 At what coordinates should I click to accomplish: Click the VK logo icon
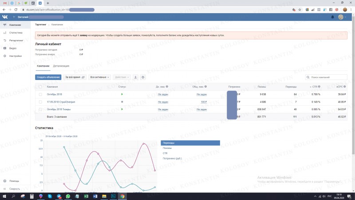click(5, 17)
